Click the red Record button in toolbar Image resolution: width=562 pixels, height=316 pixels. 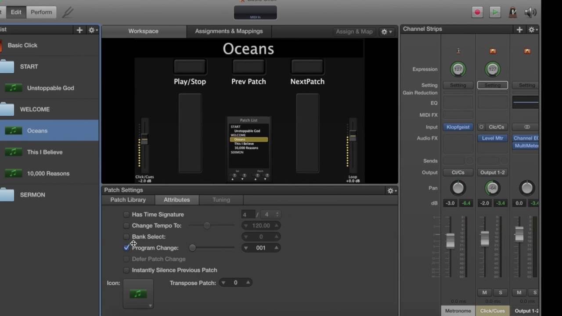tap(477, 12)
